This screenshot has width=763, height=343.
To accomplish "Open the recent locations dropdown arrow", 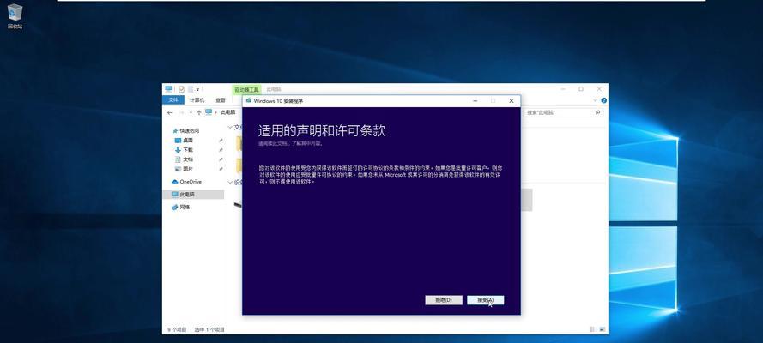I will [191, 112].
